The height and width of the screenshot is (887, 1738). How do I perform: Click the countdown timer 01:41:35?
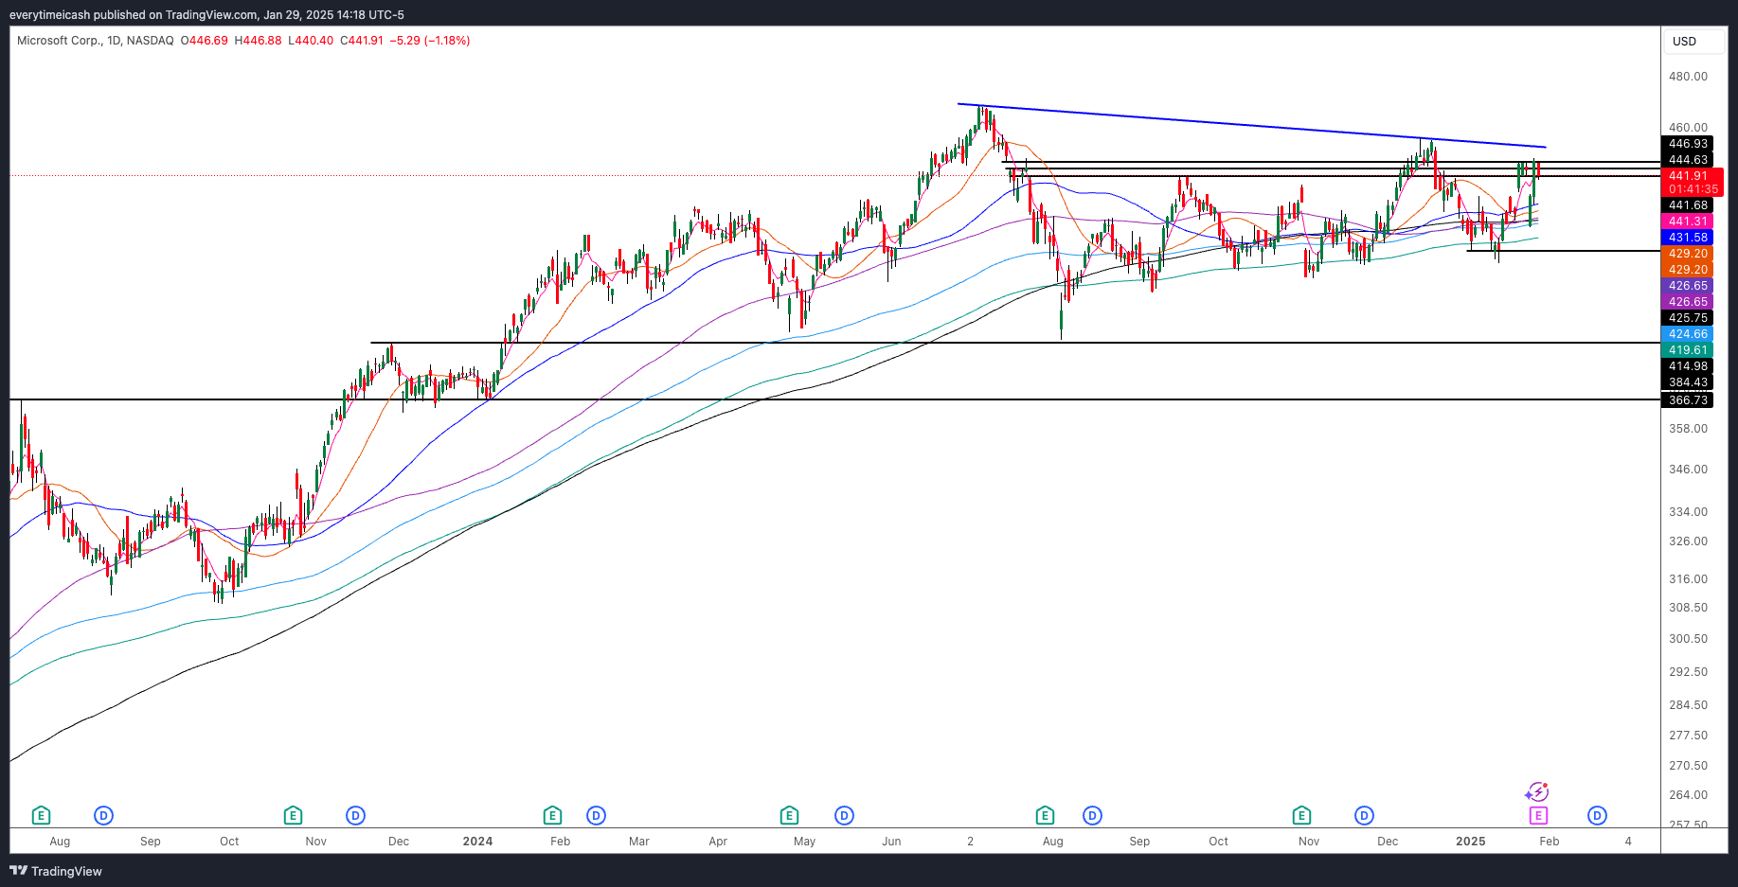[x=1693, y=189]
